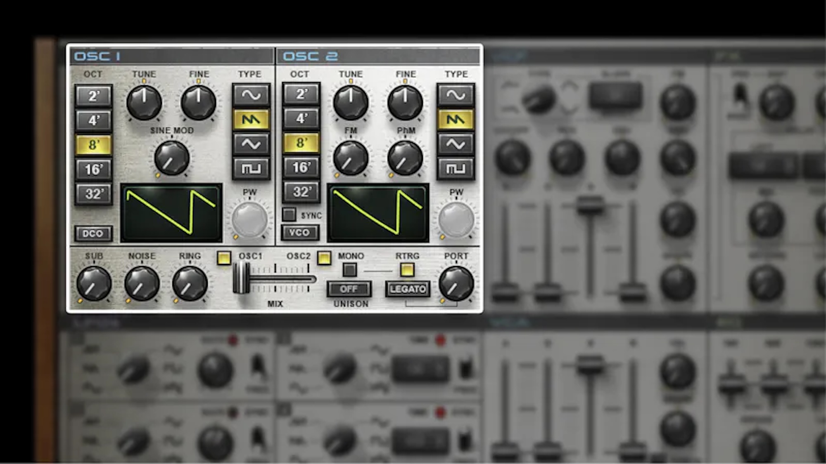Click the LEGATO button
Image resolution: width=826 pixels, height=464 pixels.
pyautogui.click(x=408, y=289)
